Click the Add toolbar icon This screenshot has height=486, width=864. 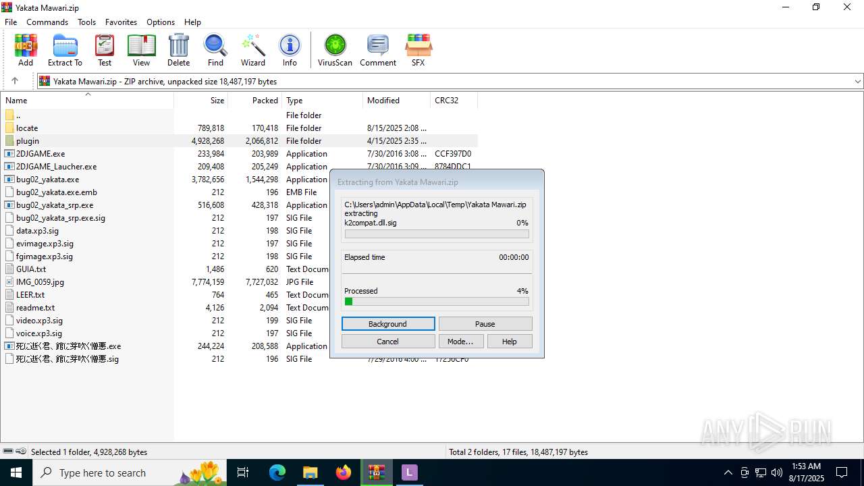tap(26, 51)
